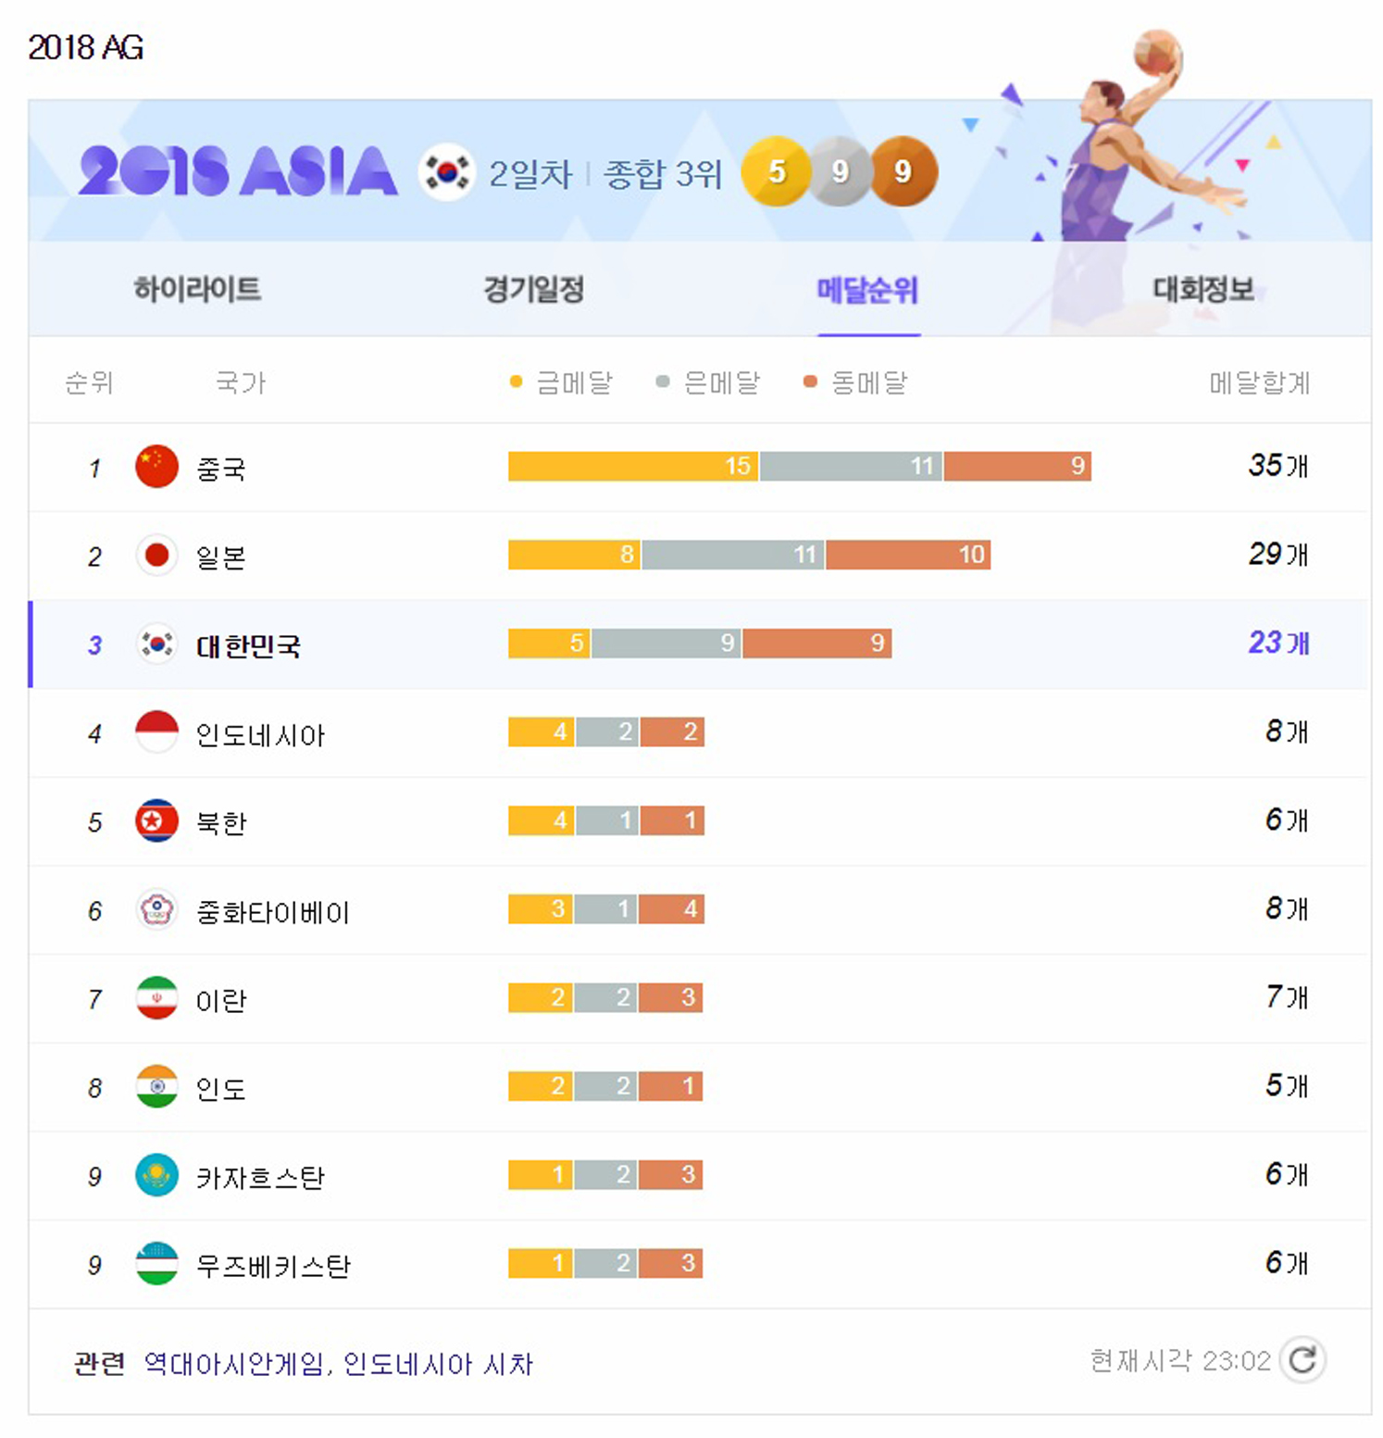
Task: Click the Iran flag icon
Action: (156, 998)
